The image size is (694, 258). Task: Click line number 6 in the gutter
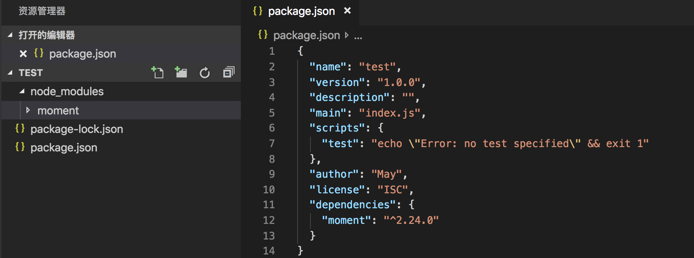272,128
